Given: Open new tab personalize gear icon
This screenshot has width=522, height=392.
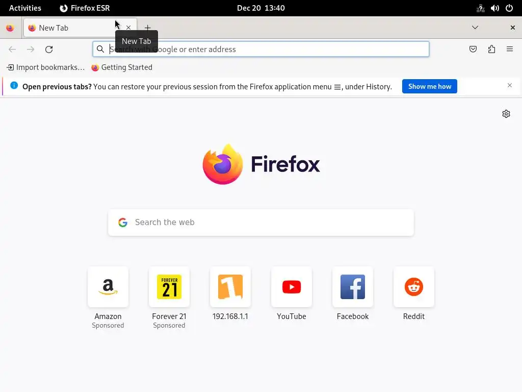Looking at the screenshot, I should [506, 114].
